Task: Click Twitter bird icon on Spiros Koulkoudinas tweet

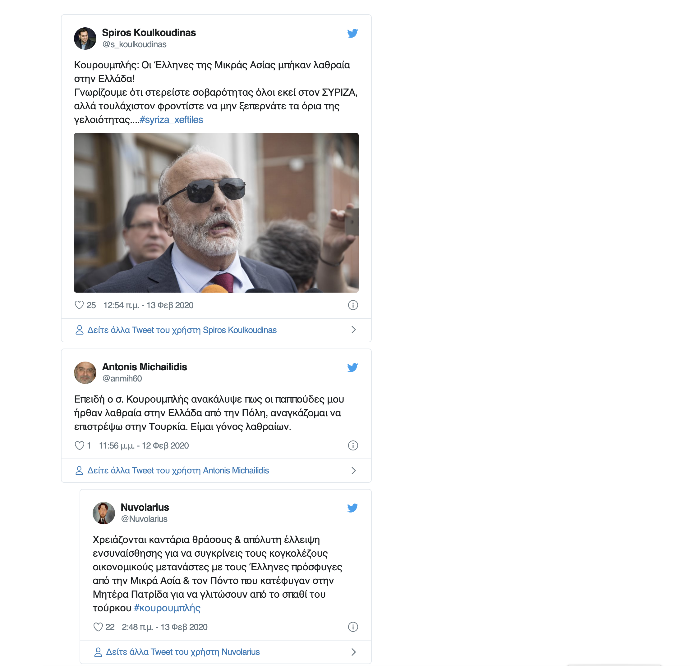Action: pyautogui.click(x=352, y=33)
